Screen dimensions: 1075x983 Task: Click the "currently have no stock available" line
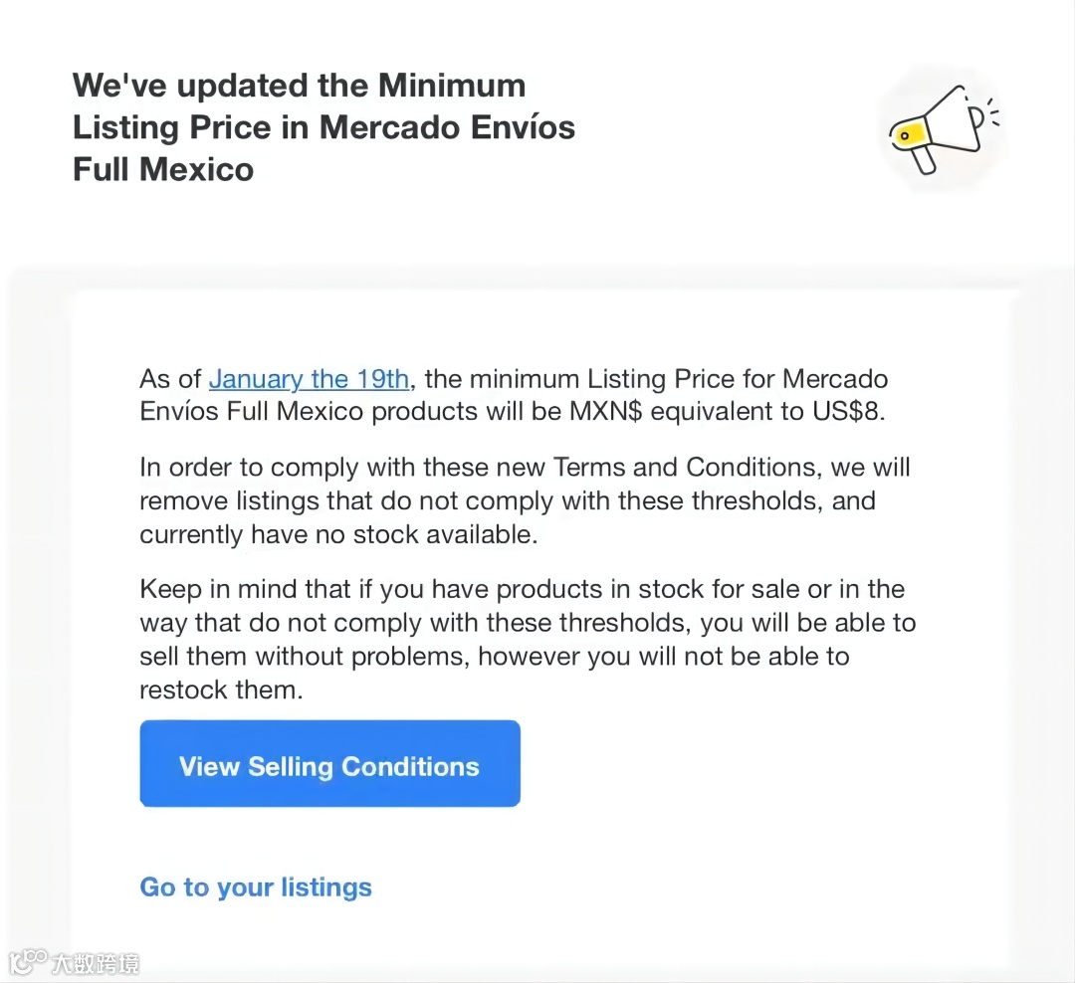click(x=338, y=534)
